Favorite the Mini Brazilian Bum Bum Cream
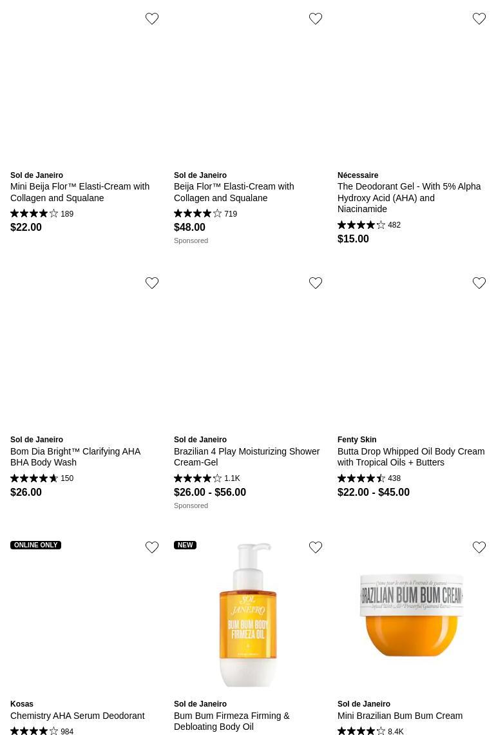This screenshot has height=735, width=496. coord(479,547)
